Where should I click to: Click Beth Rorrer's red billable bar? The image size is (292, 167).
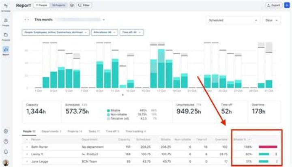268,147
